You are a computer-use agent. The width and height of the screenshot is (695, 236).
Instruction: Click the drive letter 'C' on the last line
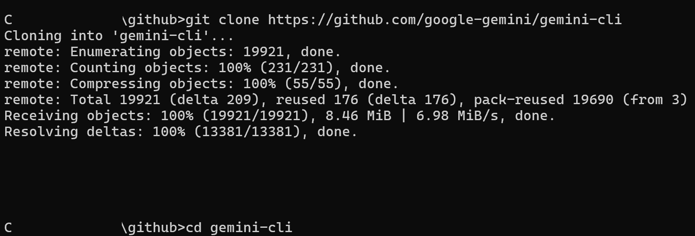coord(8,228)
